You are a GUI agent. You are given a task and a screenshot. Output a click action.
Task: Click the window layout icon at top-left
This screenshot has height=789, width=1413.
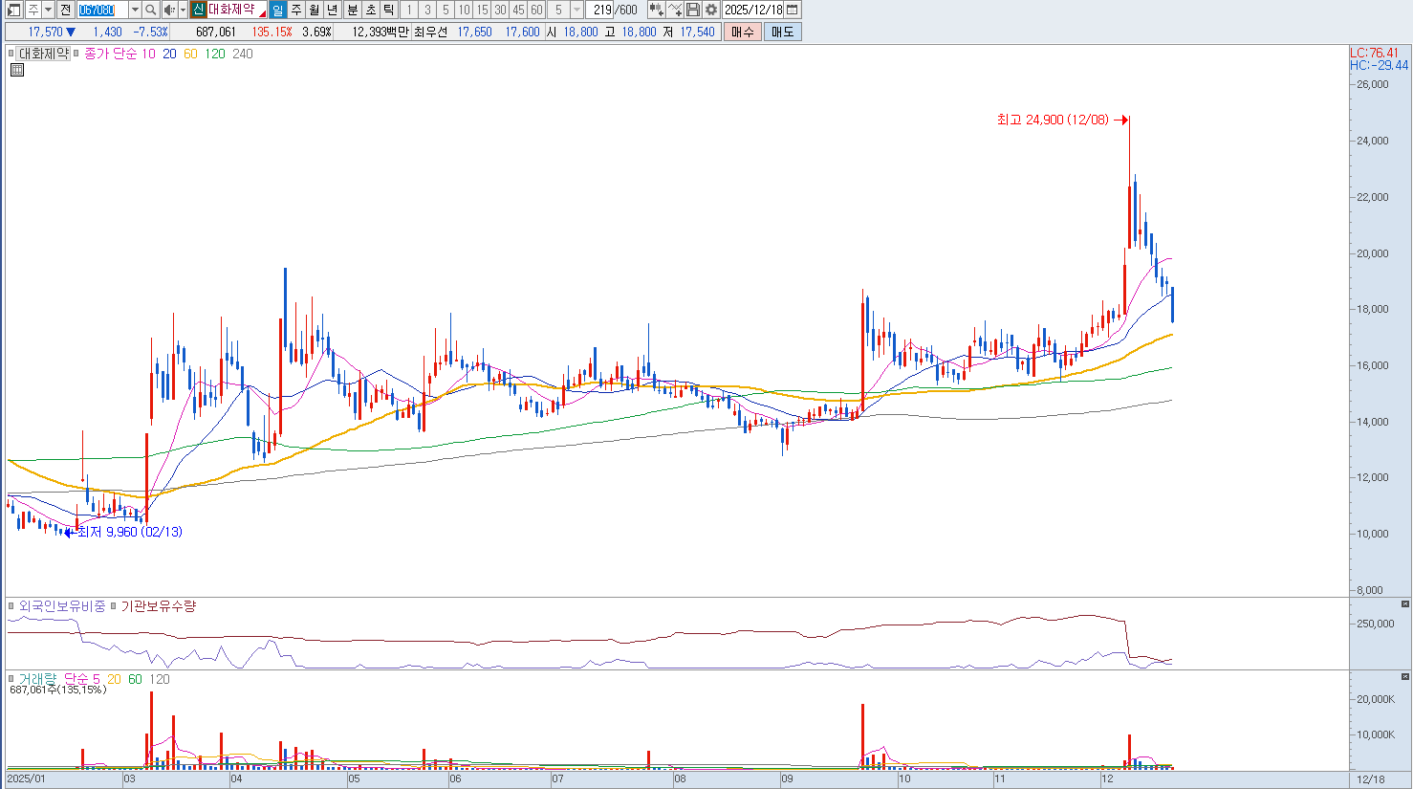coord(13,10)
